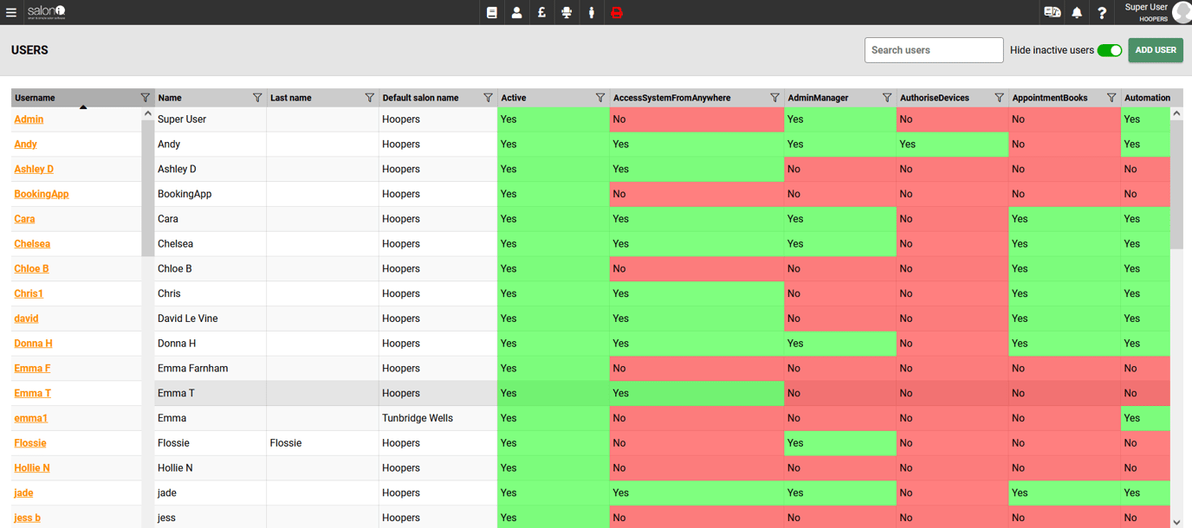Open the Flossie user link
This screenshot has width=1192, height=528.
coord(29,442)
